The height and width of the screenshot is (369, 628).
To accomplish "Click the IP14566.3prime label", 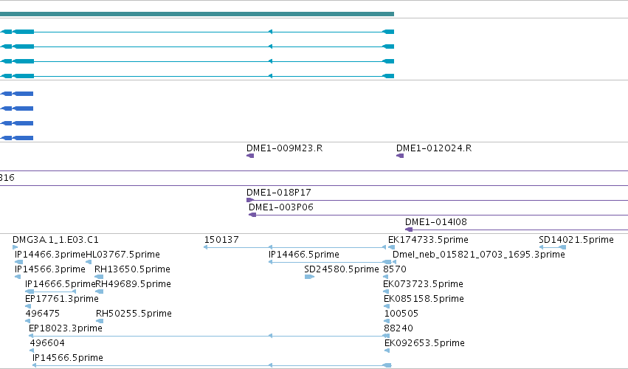I will [50, 269].
